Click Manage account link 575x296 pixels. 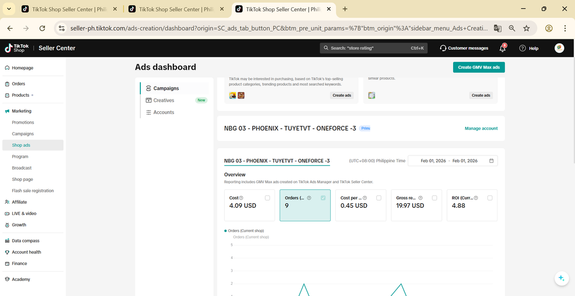tap(481, 129)
